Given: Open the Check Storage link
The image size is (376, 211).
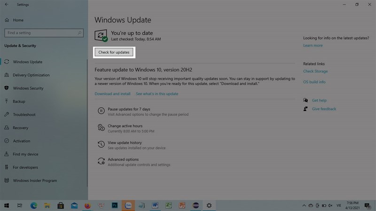Looking at the screenshot, I should (315, 71).
